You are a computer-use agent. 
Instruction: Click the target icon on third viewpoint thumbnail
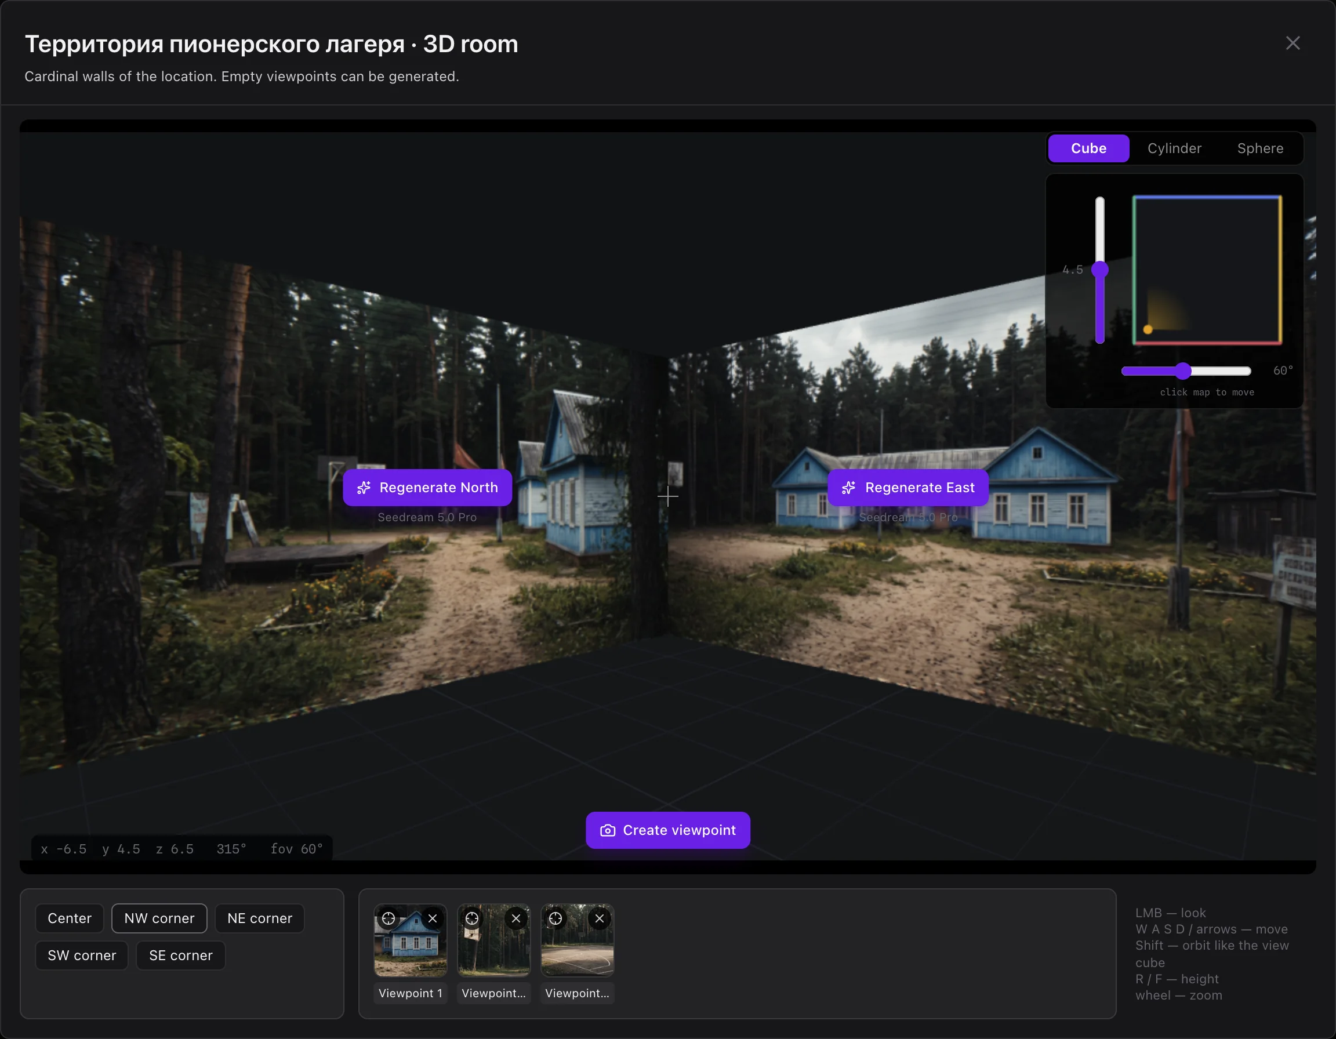(556, 918)
